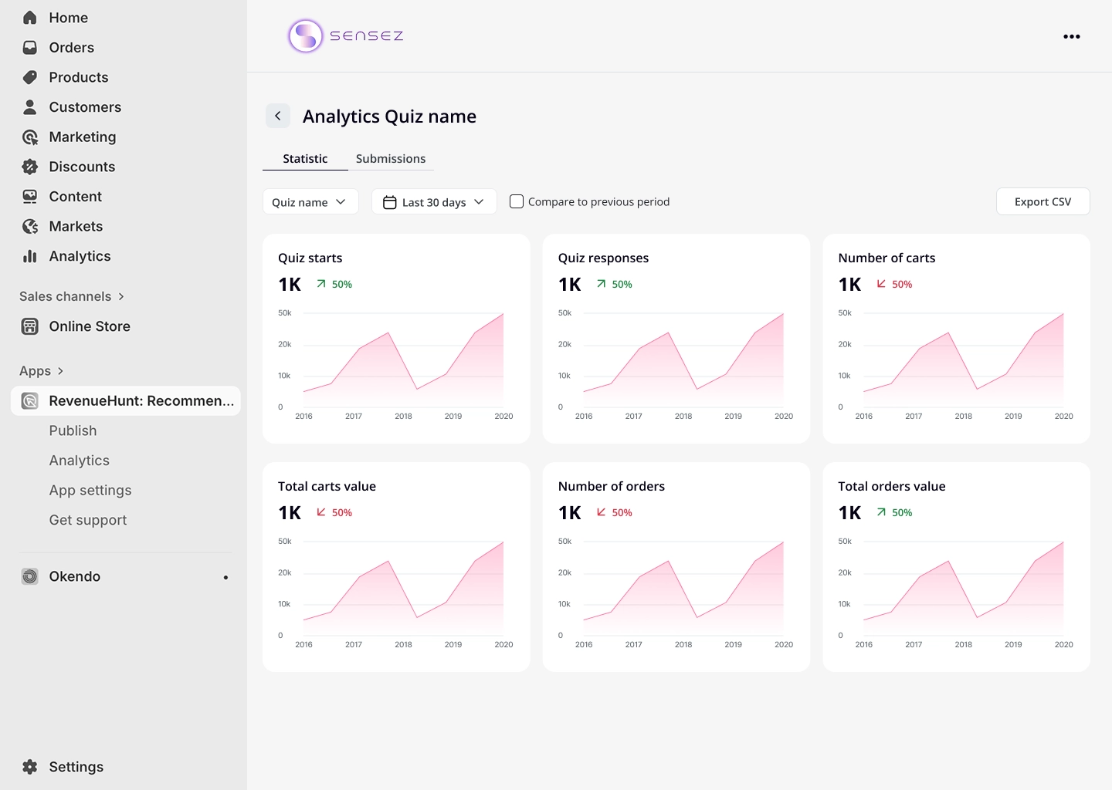
Task: Click the Export CSV button
Action: pyautogui.click(x=1043, y=201)
